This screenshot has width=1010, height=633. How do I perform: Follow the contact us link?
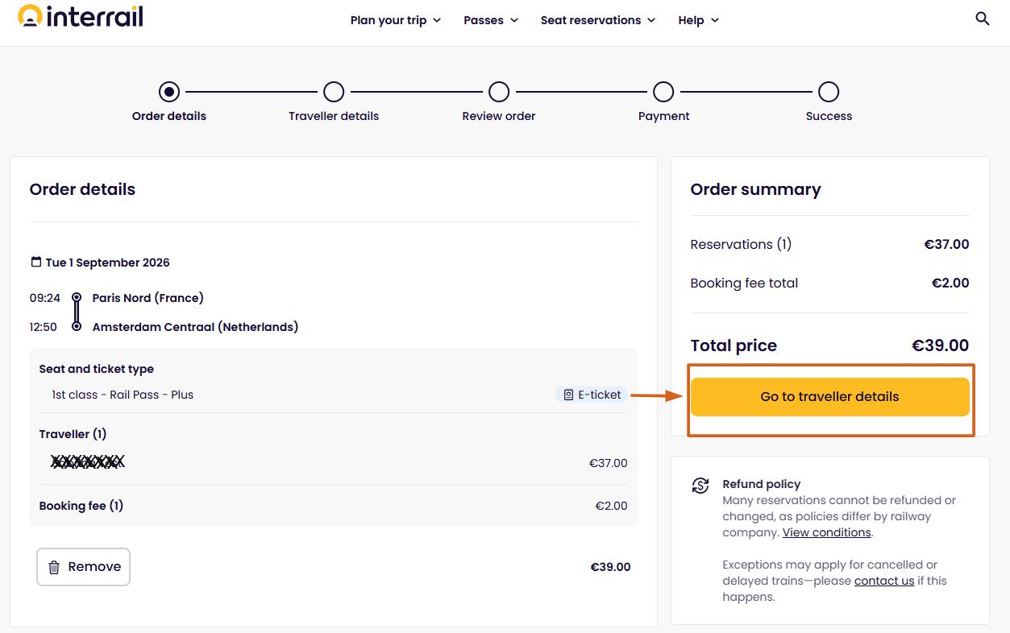click(x=884, y=581)
